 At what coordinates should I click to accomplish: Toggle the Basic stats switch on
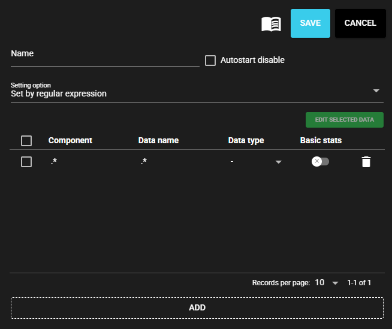pyautogui.click(x=320, y=162)
